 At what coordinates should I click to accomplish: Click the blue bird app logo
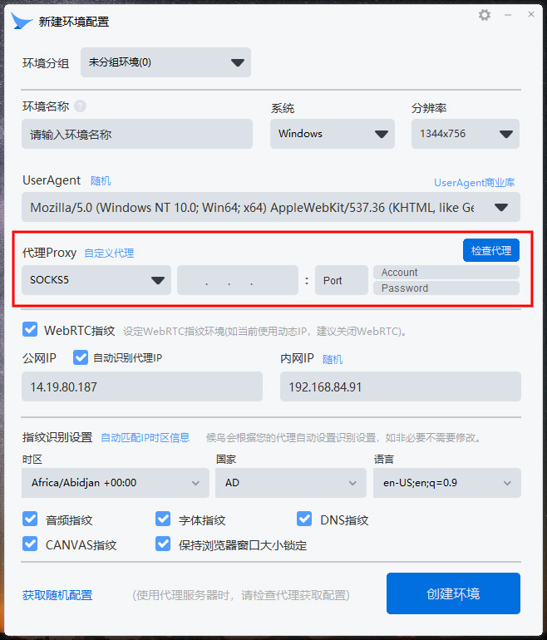[x=22, y=21]
